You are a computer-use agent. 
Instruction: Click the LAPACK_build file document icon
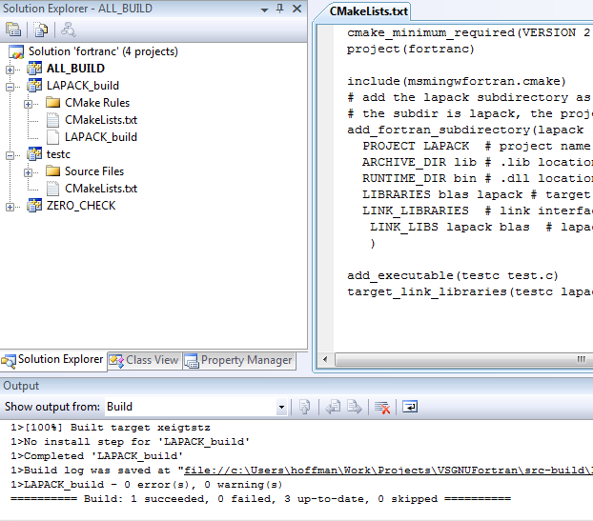(52, 137)
